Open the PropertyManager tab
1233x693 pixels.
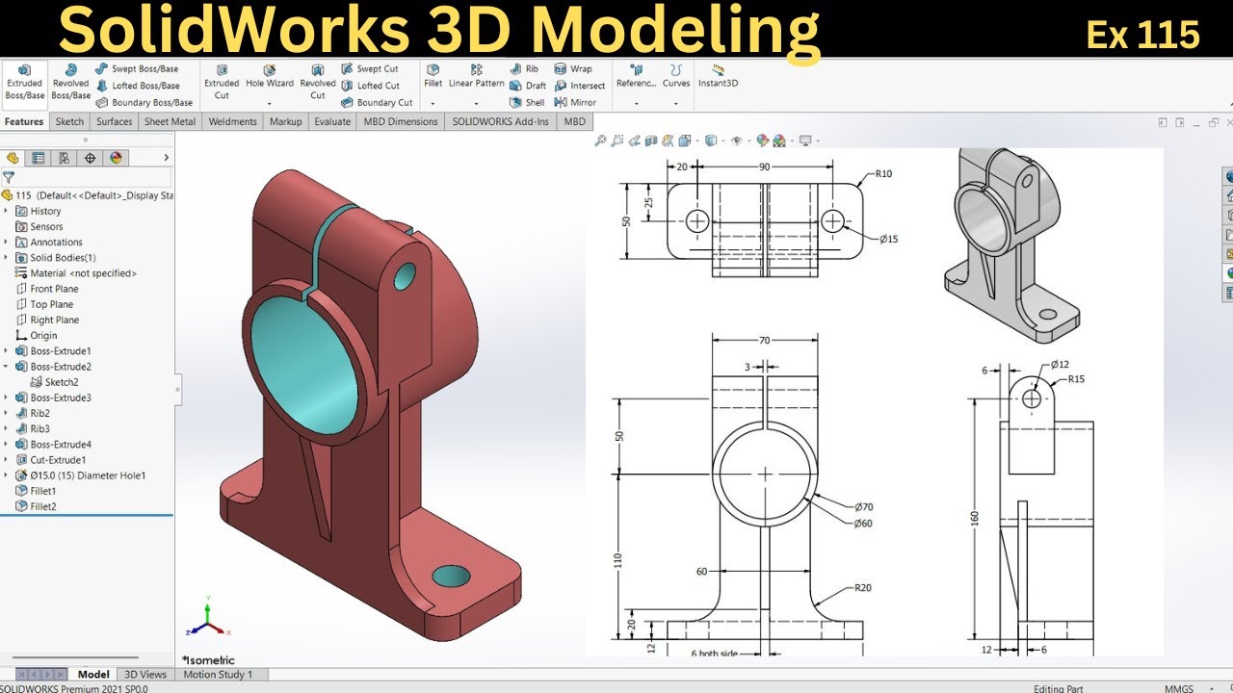(39, 158)
